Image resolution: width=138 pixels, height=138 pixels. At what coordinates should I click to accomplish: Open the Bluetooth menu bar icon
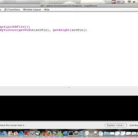point(124,2)
